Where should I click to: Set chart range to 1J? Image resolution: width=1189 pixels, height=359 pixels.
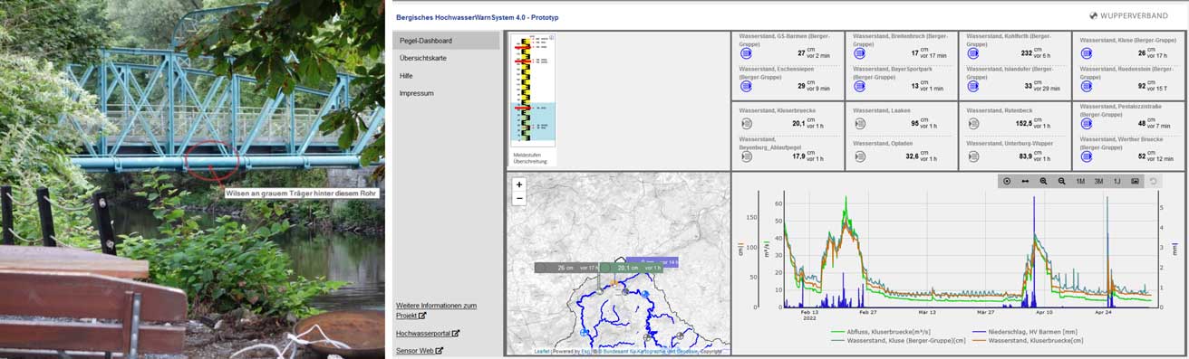pos(1116,181)
